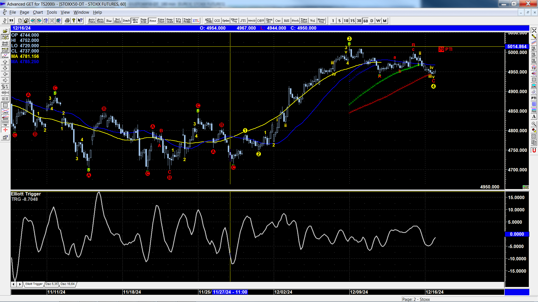Open the Chart menu
The image size is (538, 302).
pos(38,12)
